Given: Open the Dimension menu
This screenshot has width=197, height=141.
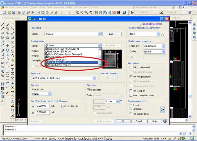Looking at the screenshot, I should click(59, 7).
